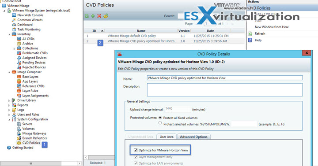Click edit policy icon in toolbar
Viewport: 318px width, 166px height.
click(x=106, y=16)
